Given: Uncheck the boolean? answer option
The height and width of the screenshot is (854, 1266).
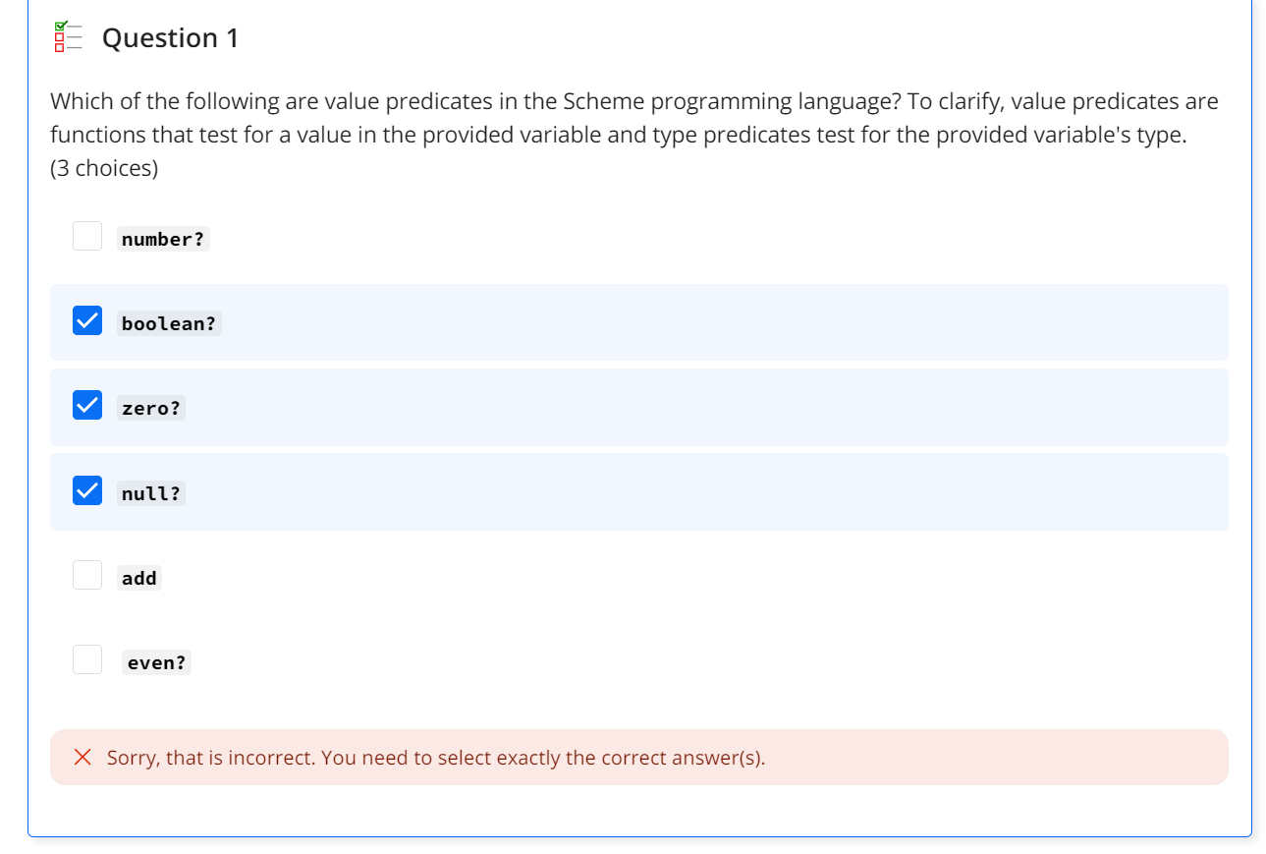Looking at the screenshot, I should click(x=86, y=319).
